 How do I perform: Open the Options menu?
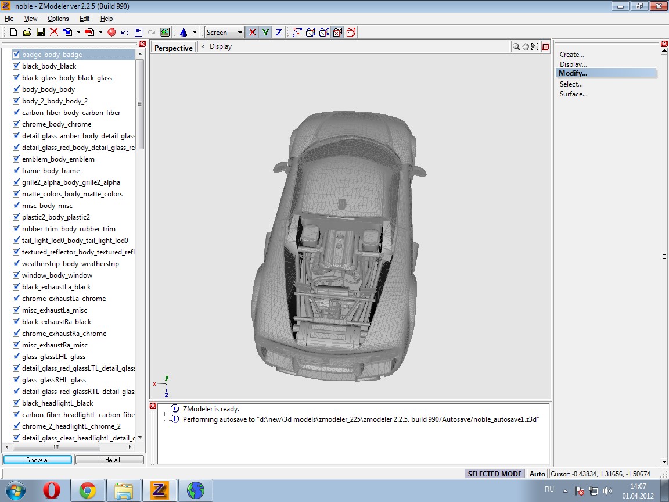coord(58,19)
